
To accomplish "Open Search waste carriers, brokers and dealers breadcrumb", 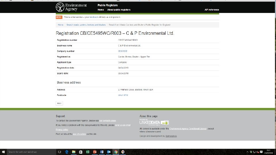I will coord(86,25).
